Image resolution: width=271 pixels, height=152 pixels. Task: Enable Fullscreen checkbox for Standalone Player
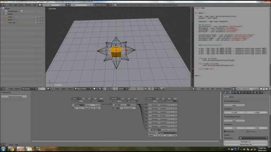coord(225,131)
